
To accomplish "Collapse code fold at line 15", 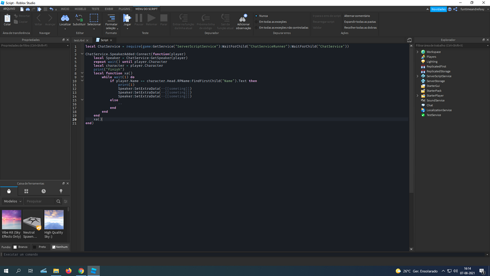I will point(82,100).
